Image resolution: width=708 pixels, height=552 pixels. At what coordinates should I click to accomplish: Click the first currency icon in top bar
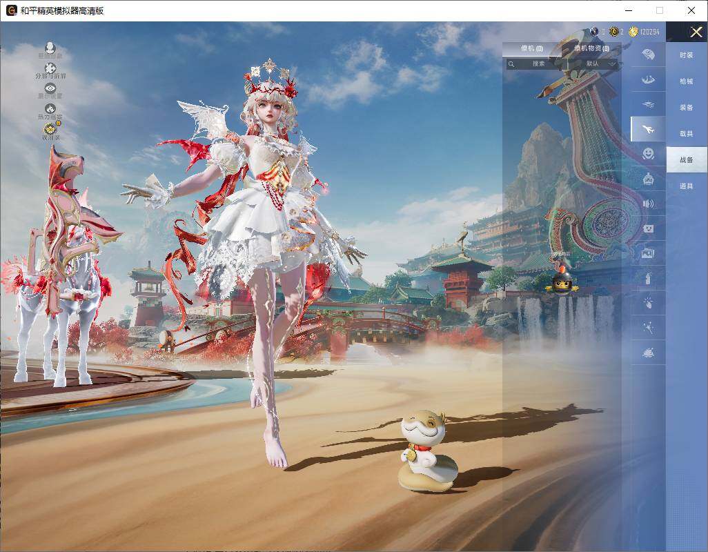point(594,32)
